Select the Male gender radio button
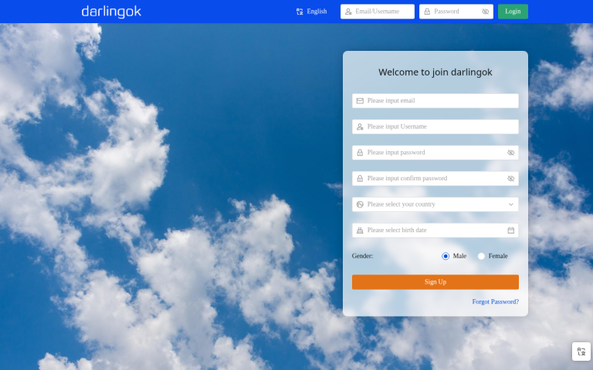Viewport: 593px width, 370px height. coord(446,256)
